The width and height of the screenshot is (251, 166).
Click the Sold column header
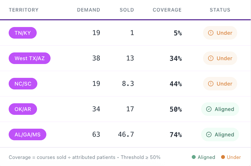tap(127, 10)
